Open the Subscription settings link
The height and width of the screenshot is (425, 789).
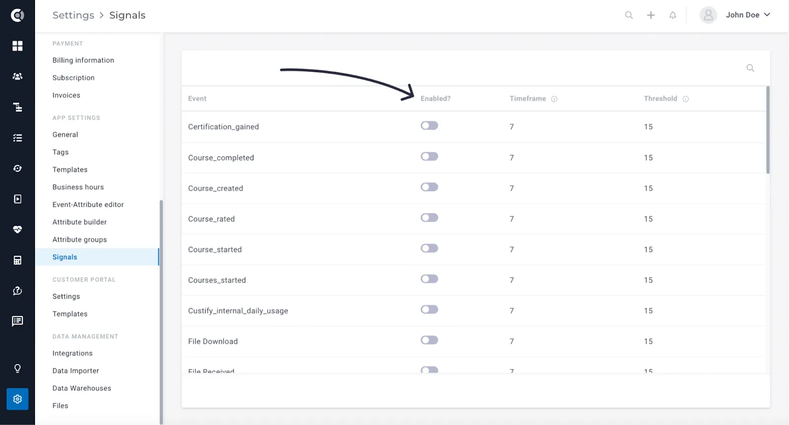pyautogui.click(x=73, y=78)
